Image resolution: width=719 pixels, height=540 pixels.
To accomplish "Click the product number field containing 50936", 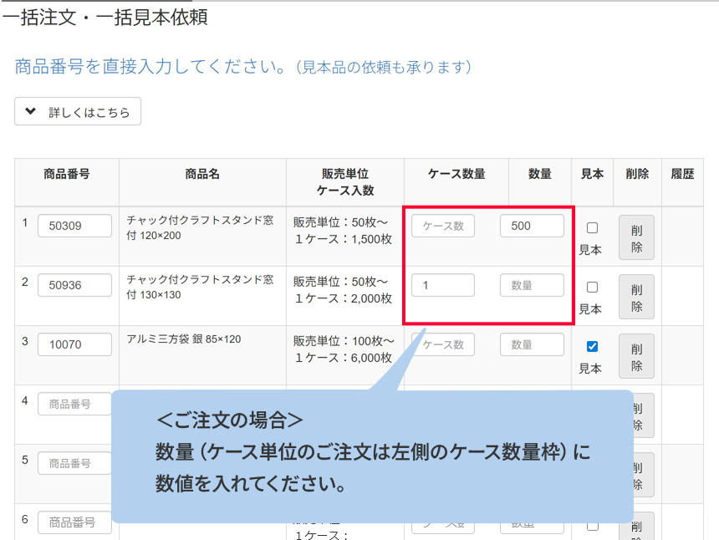I will [74, 285].
